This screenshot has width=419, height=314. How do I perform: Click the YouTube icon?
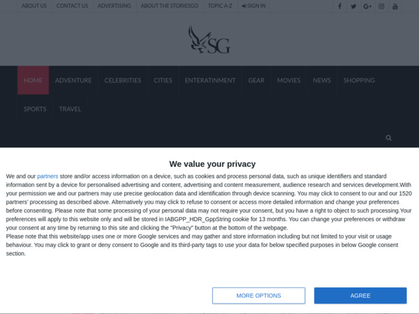tap(395, 6)
